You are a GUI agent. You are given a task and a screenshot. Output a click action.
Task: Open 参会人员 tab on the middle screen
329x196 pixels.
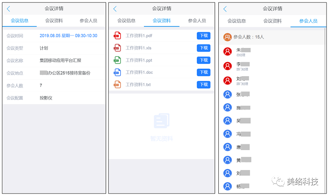pos(197,21)
